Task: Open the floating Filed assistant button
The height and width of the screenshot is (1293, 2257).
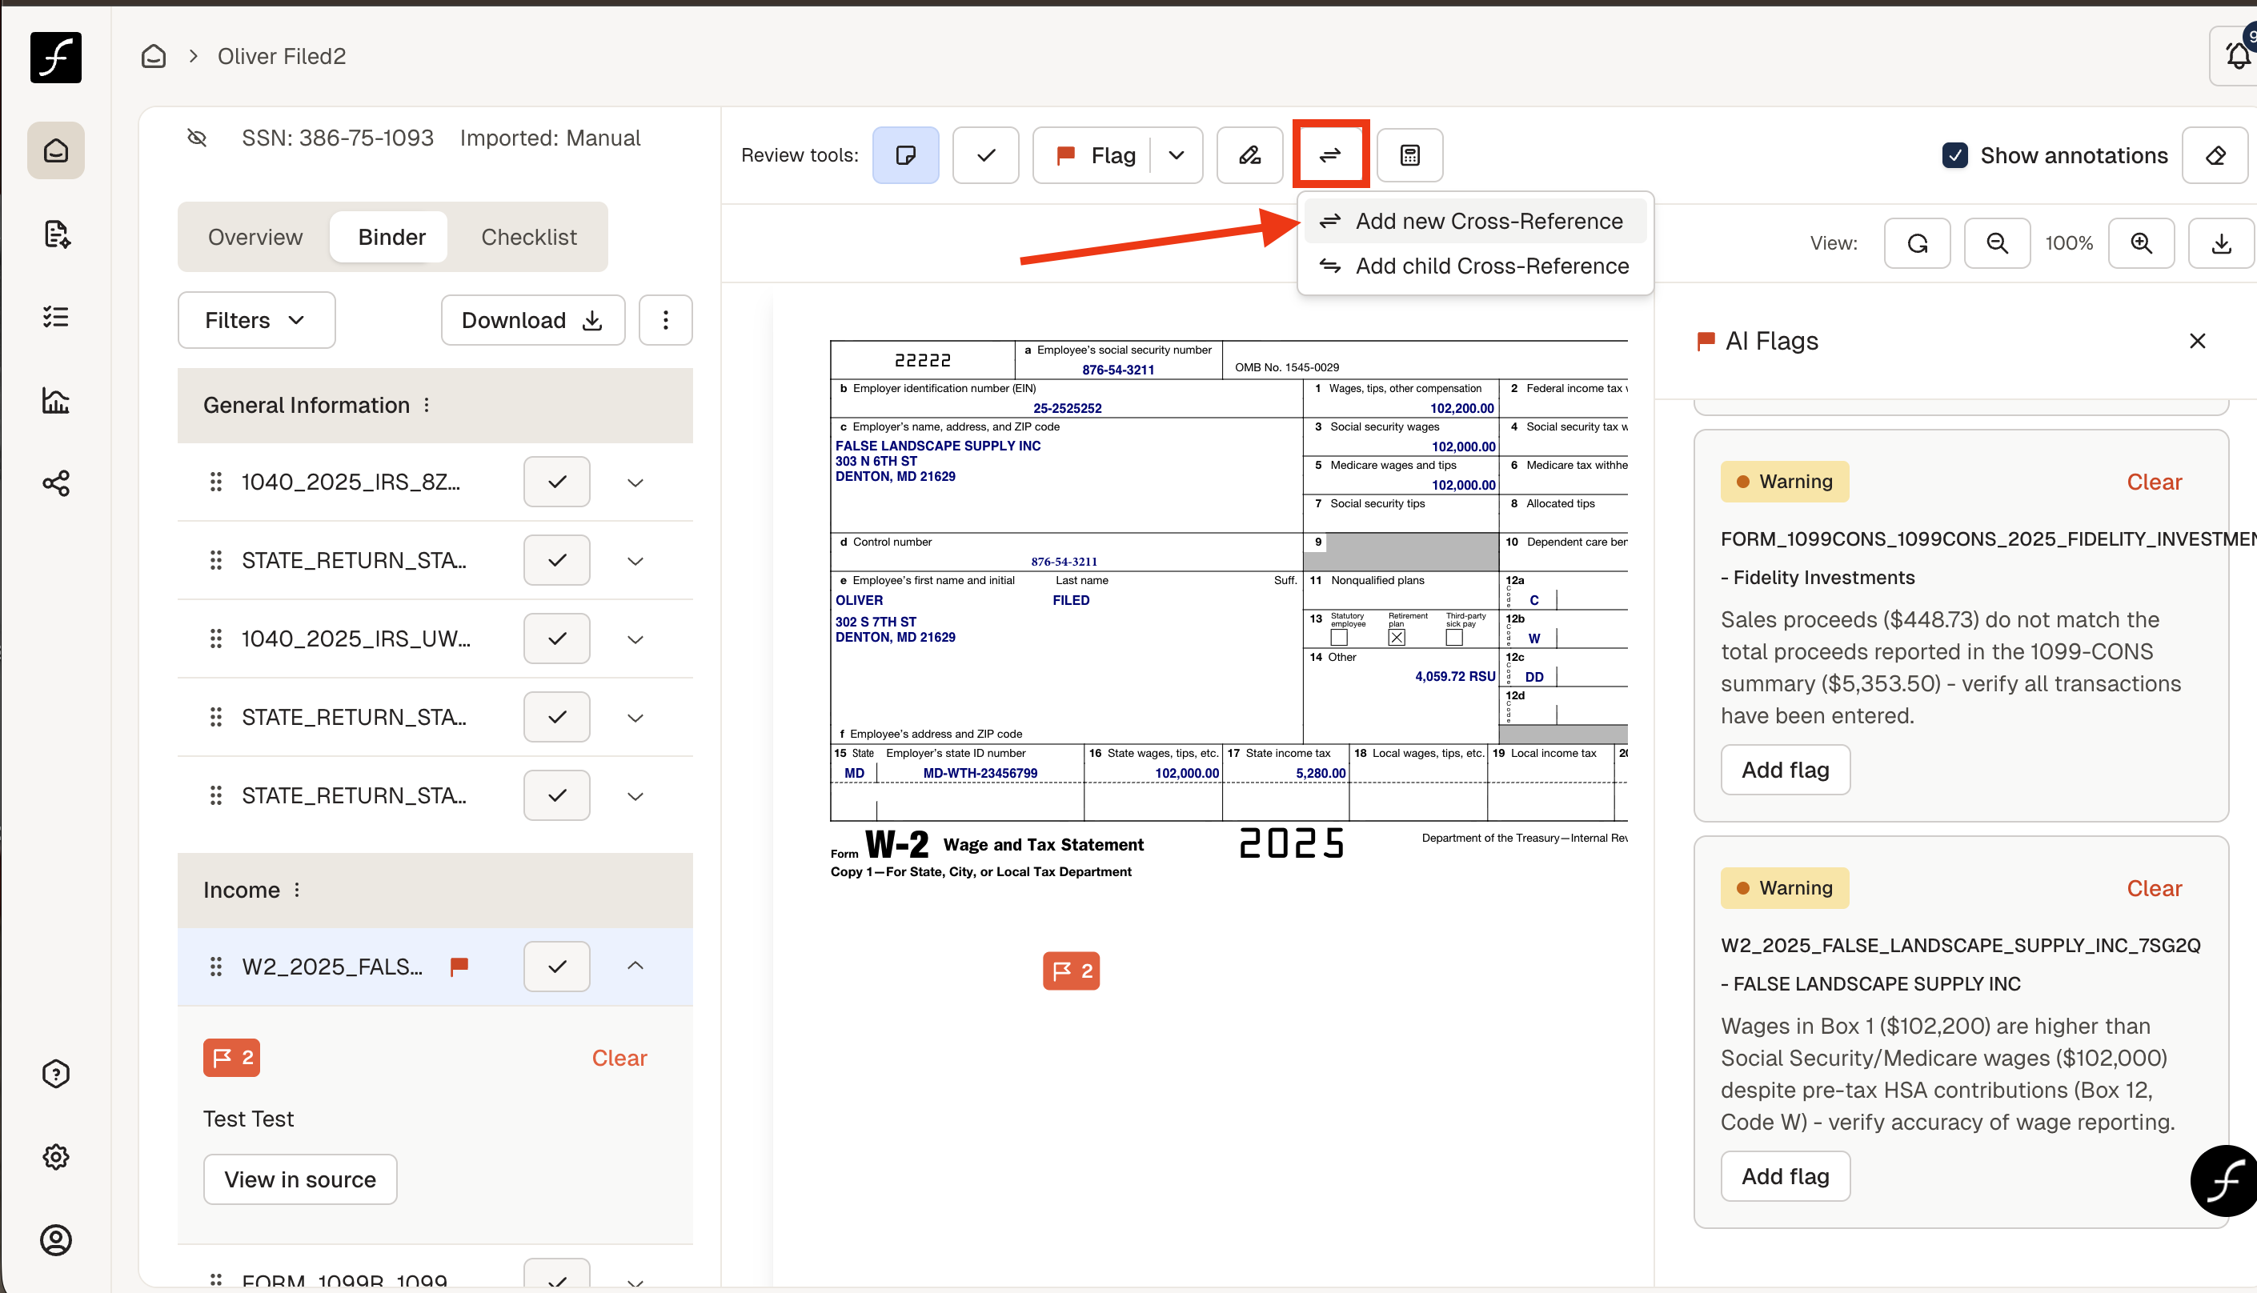Action: [2223, 1180]
